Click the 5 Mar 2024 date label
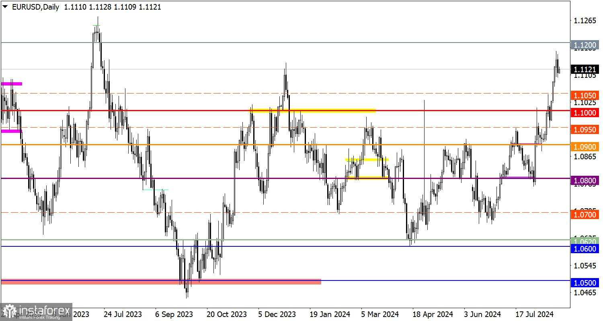The height and width of the screenshot is (321, 603). click(380, 314)
